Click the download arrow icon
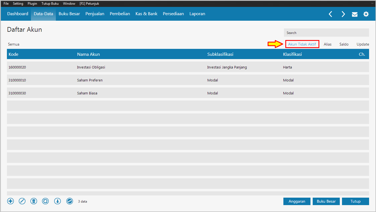Image resolution: width=376 pixels, height=212 pixels. pos(57,201)
